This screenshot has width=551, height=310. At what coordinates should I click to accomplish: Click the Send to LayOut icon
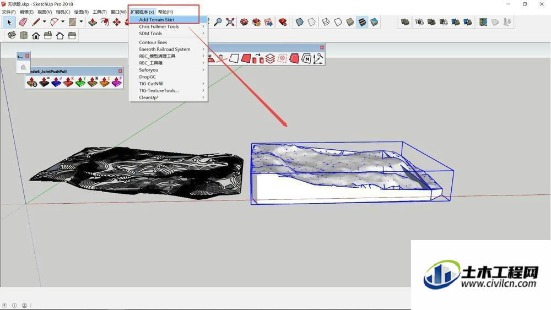268,22
